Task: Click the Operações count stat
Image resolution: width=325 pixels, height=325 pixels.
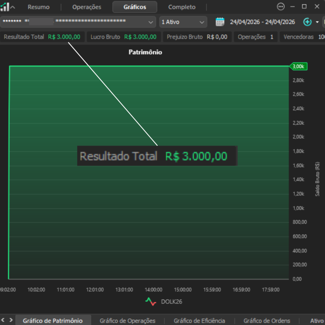Action: tap(255, 37)
